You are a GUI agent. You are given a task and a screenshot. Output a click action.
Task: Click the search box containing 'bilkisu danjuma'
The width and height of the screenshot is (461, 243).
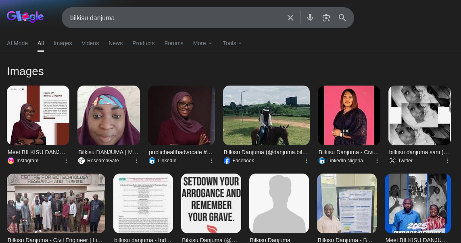click(173, 18)
